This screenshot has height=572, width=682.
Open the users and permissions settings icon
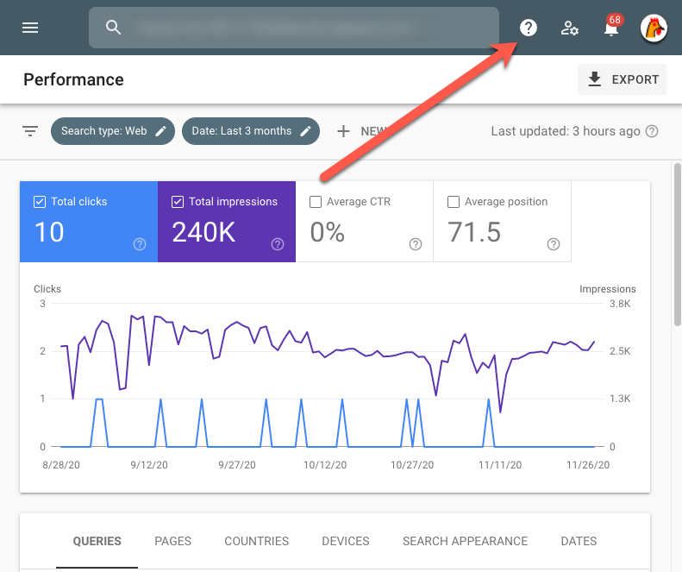tap(570, 28)
